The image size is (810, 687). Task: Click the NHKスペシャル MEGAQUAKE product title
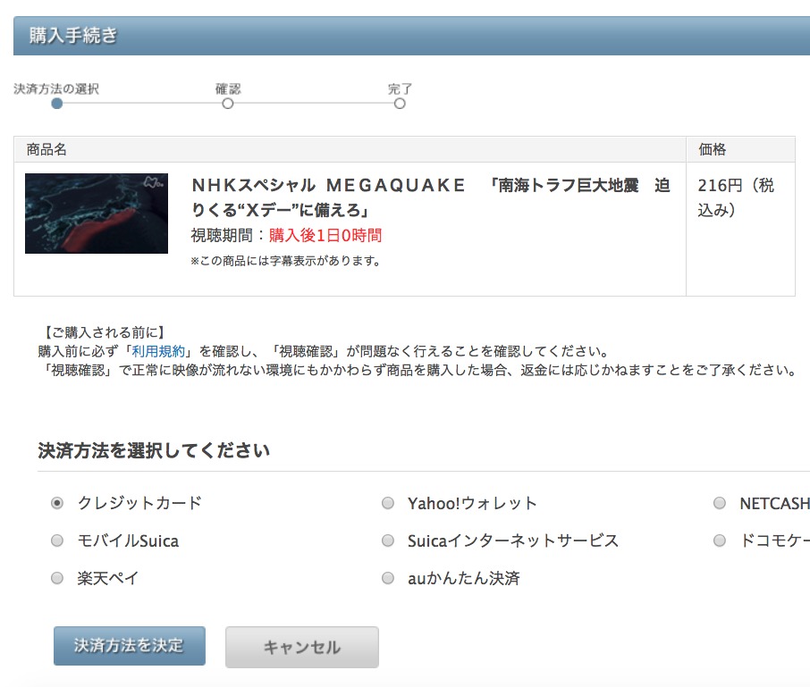pyautogui.click(x=431, y=197)
